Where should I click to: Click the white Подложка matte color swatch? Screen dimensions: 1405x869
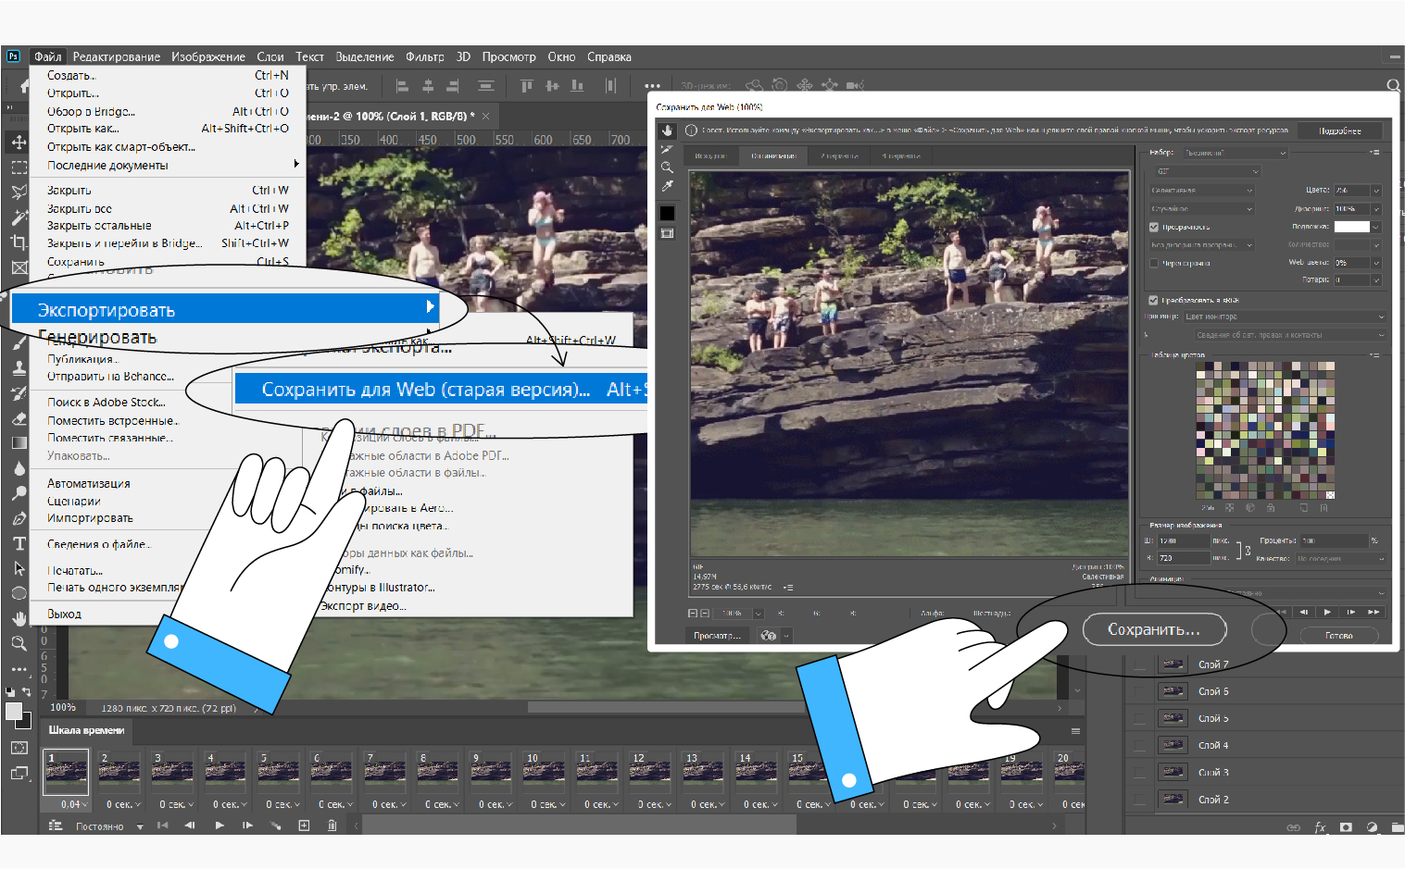click(1351, 227)
